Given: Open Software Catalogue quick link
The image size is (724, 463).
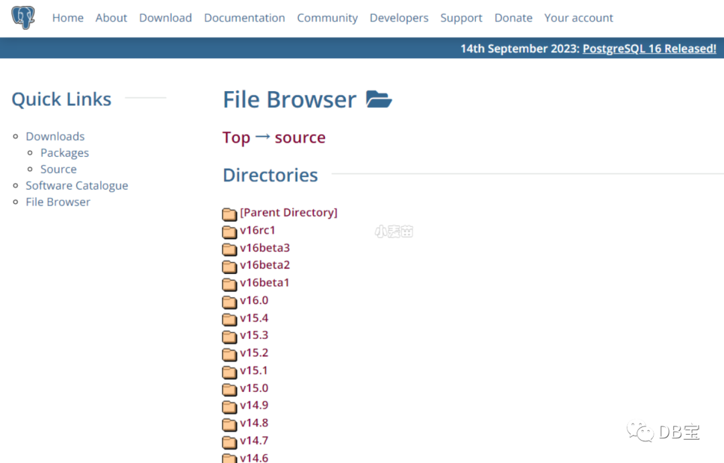Looking at the screenshot, I should point(76,186).
